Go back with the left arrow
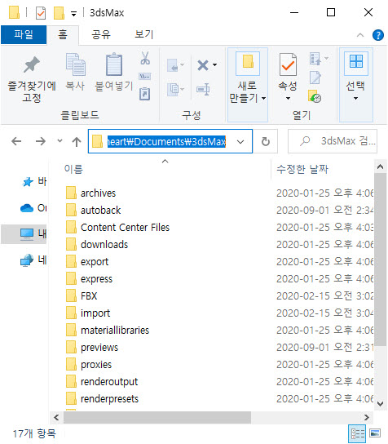This screenshot has height=444, width=388. pyautogui.click(x=16, y=141)
